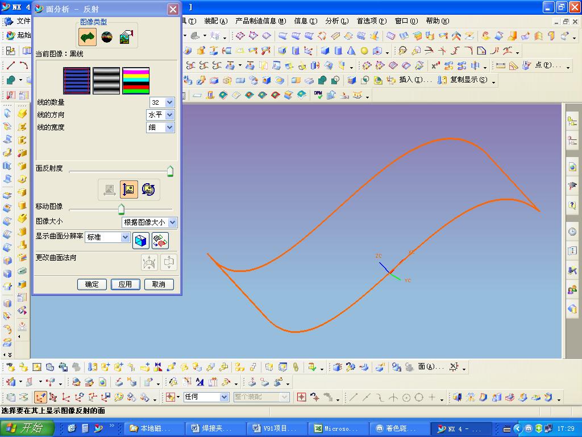This screenshot has width=582, height=437.
Task: Toggle the horizontal move image button
Action: tap(109, 189)
